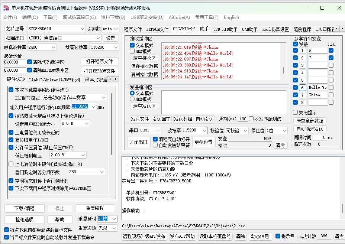
Task: Toggle 编程完自动打开 checkbox
Action: tap(155, 139)
